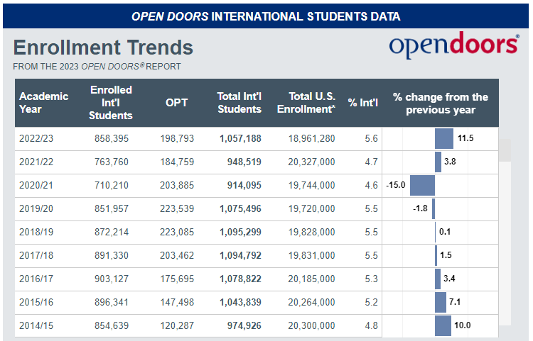
Task: Click the Total Int'l Students column header
Action: pyautogui.click(x=239, y=103)
